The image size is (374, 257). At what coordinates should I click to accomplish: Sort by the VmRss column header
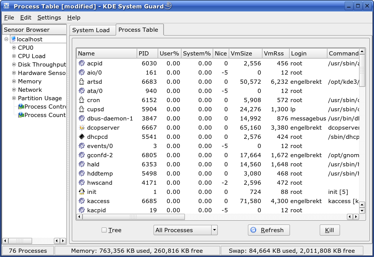pos(276,53)
